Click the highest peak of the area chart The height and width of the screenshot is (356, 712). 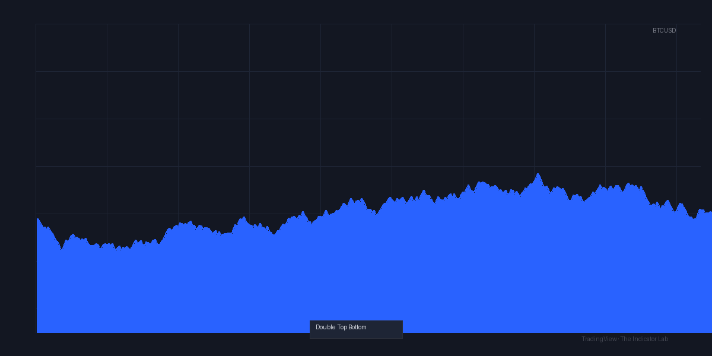tap(538, 174)
